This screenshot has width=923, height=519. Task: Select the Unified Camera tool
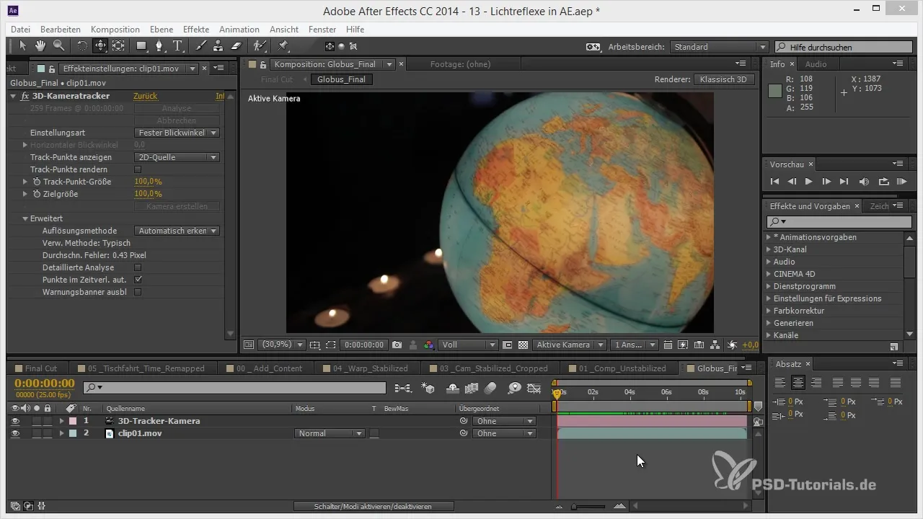click(x=100, y=46)
